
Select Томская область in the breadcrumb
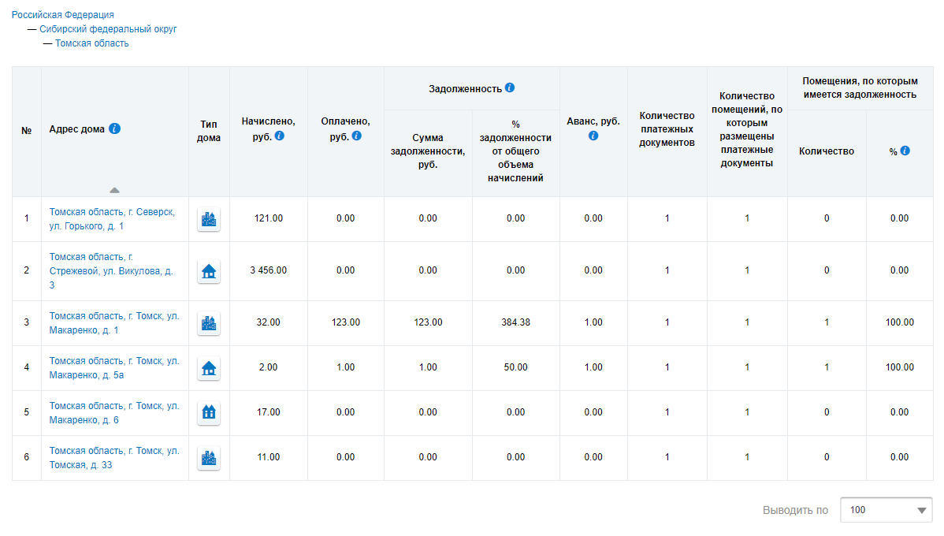(x=91, y=43)
